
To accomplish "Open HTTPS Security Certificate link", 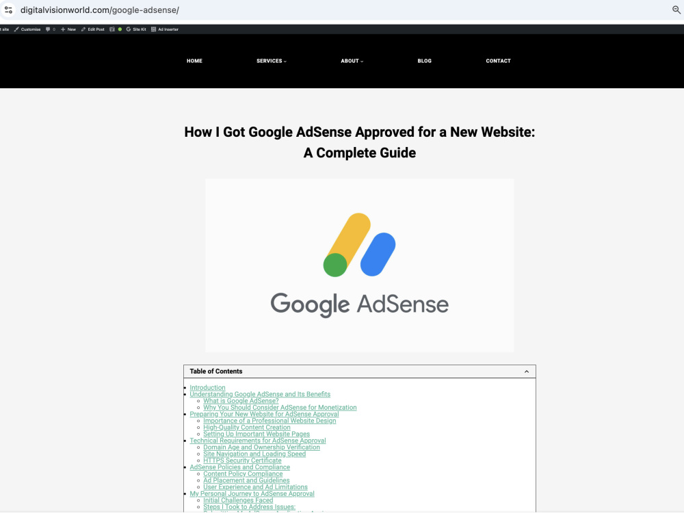I will 242,460.
